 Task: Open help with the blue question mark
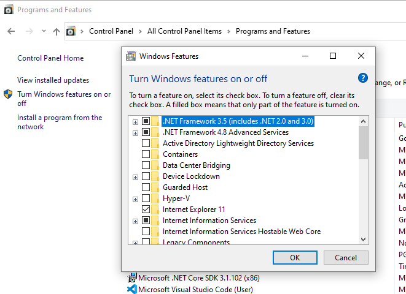point(363,78)
